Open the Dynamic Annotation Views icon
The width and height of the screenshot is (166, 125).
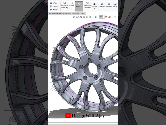[87, 17]
